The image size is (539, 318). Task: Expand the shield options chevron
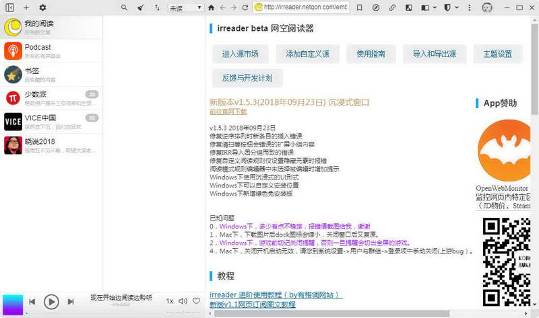[x=457, y=7]
